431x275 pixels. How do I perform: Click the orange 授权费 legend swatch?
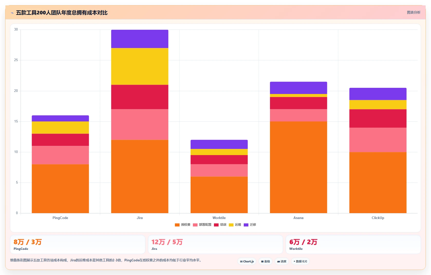[x=177, y=225]
